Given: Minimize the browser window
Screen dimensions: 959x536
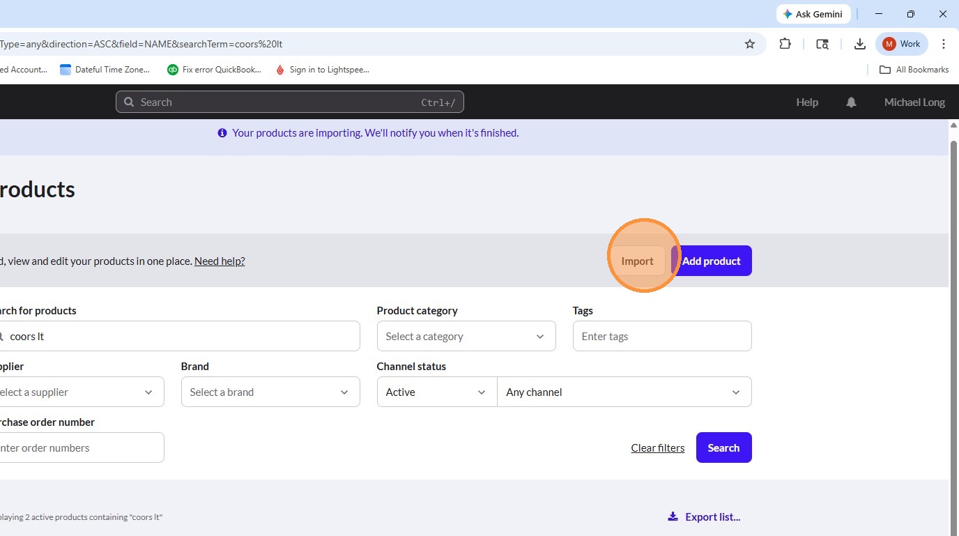Looking at the screenshot, I should (879, 14).
